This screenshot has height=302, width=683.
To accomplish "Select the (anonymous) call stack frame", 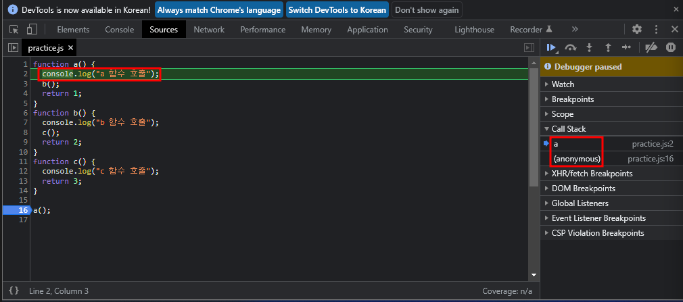I will 611,158.
